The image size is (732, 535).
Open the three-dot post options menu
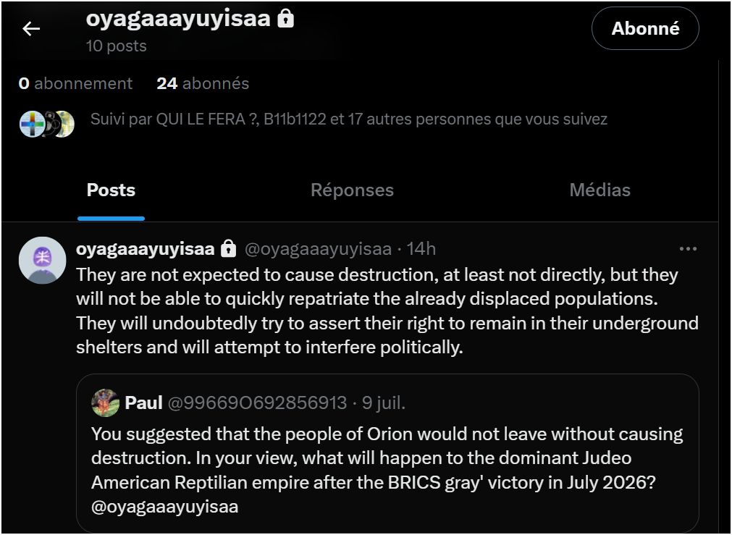point(688,249)
